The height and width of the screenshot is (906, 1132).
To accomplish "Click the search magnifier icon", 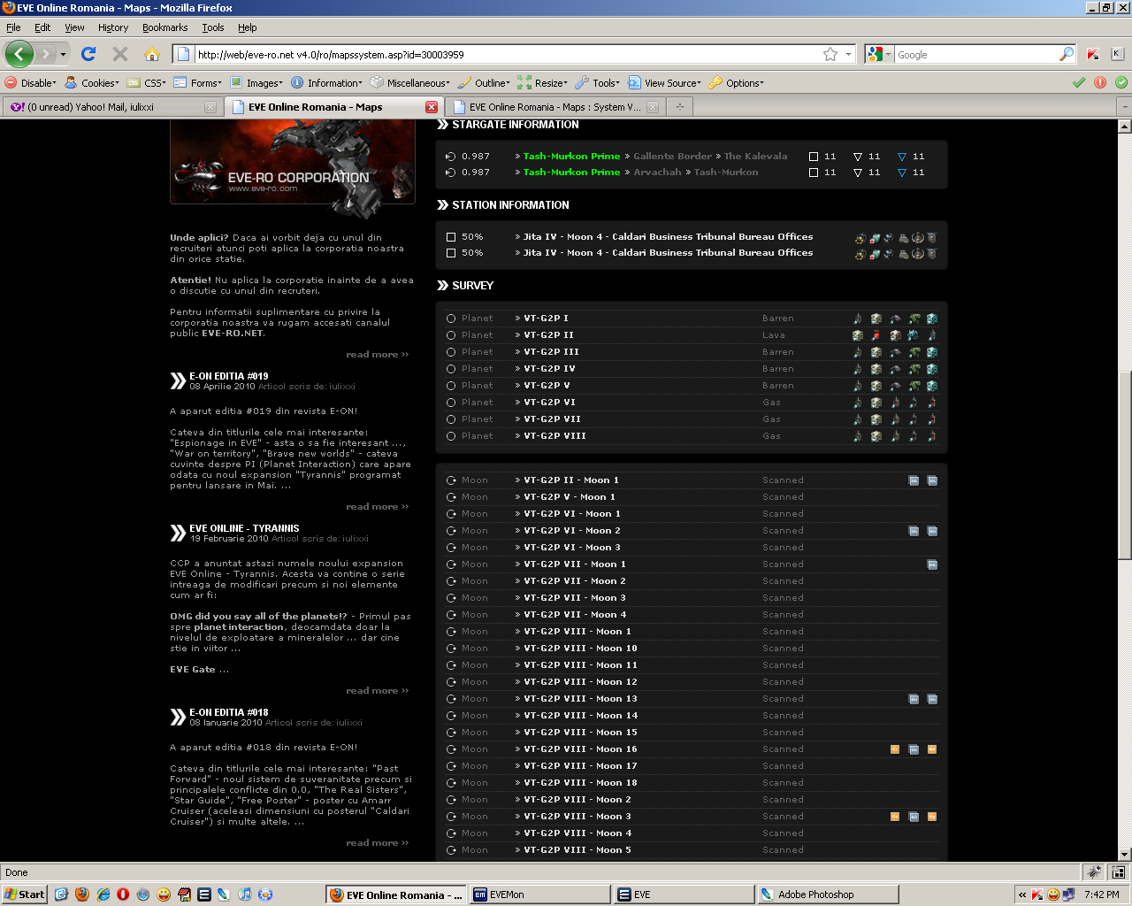I will [x=1066, y=54].
